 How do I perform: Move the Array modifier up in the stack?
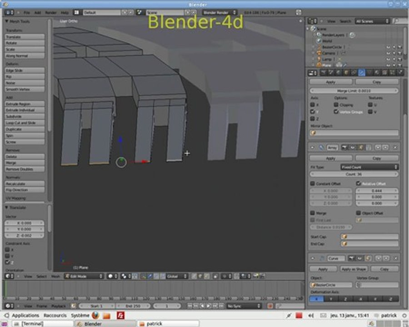[378, 148]
